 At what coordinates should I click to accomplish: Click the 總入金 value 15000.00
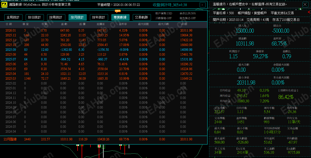point(245,31)
